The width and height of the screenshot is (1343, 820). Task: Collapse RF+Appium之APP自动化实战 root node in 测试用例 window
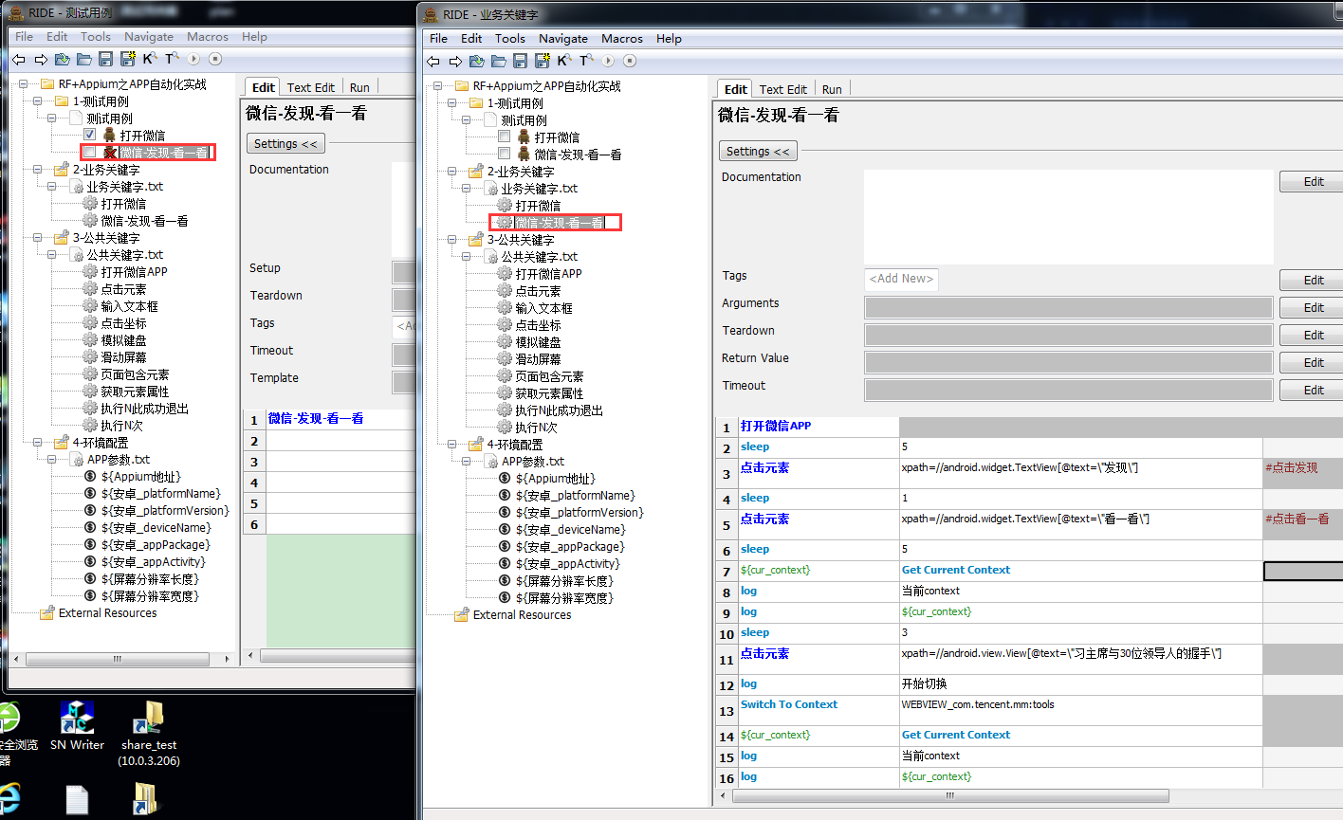tap(23, 84)
